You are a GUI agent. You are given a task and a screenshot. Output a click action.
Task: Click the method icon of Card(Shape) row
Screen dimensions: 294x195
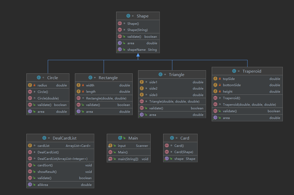(167, 152)
